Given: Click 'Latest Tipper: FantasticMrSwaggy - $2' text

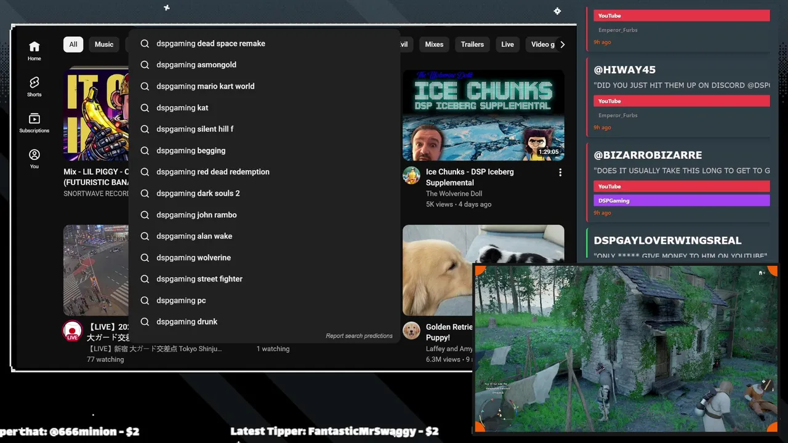Looking at the screenshot, I should point(334,431).
